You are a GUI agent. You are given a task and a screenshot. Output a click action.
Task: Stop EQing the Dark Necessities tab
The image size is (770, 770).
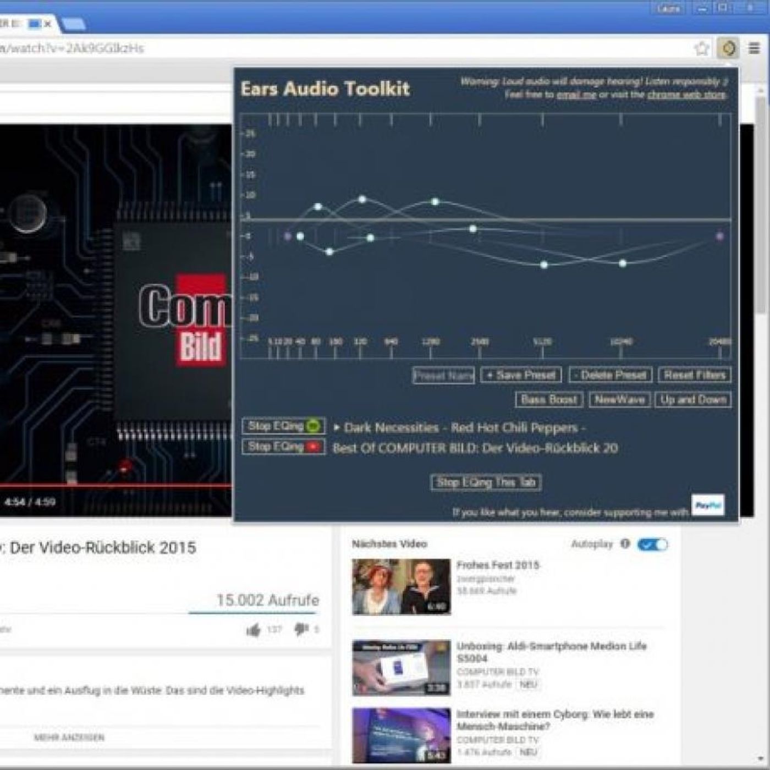pos(283,426)
